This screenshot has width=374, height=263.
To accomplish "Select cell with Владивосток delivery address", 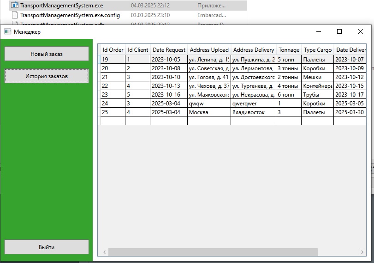I will 253,112.
